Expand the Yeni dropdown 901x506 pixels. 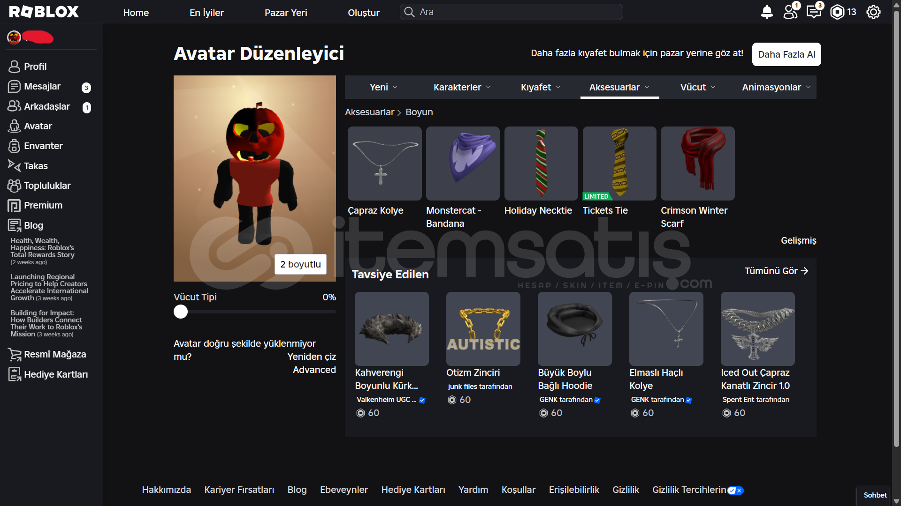(383, 87)
